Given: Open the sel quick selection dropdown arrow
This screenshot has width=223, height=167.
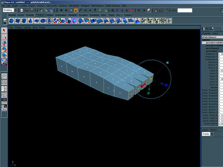Looking at the screenshot, I should [x=175, y=10].
